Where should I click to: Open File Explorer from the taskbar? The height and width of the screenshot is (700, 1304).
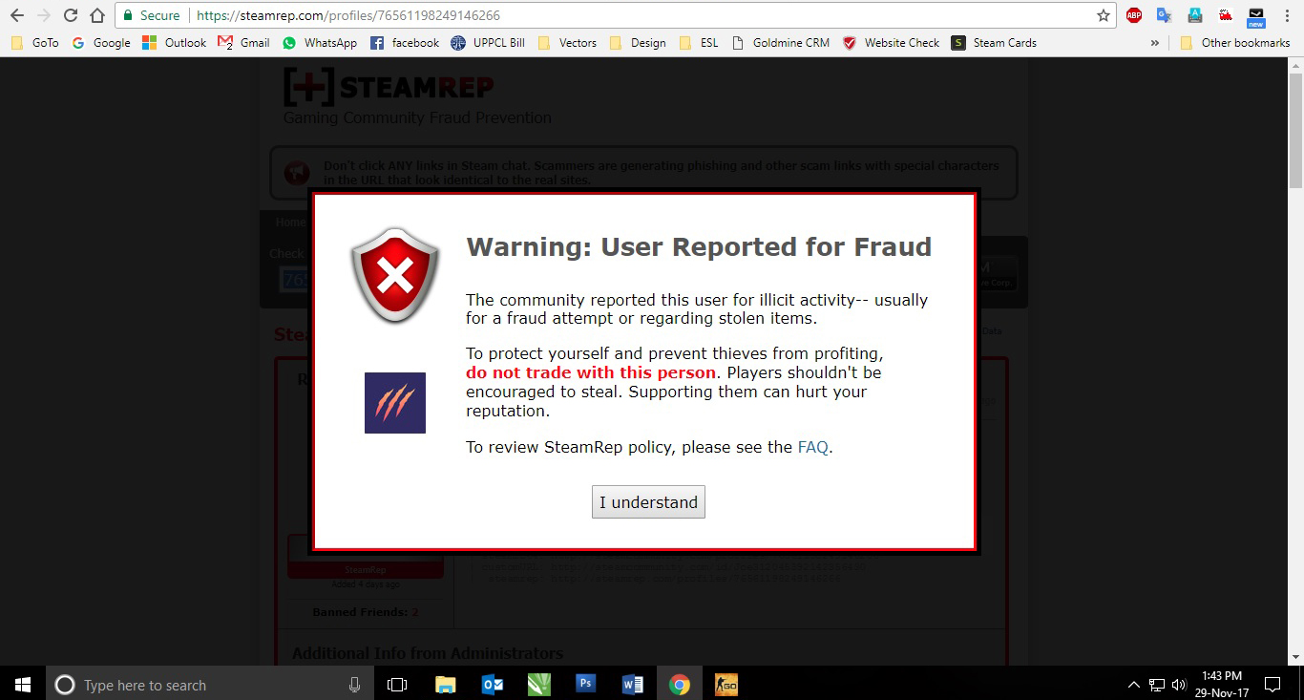pos(445,684)
